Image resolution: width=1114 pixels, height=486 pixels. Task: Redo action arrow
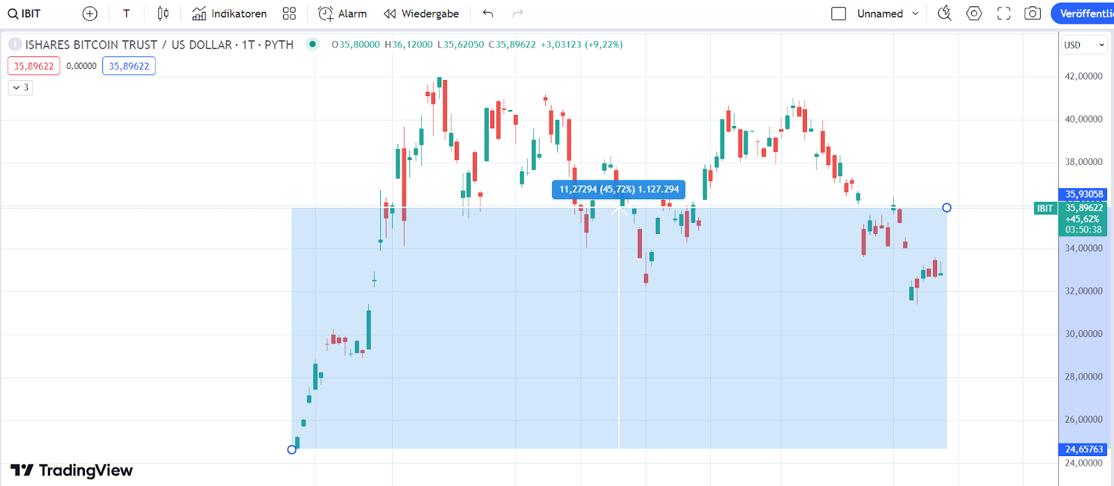[x=517, y=13]
